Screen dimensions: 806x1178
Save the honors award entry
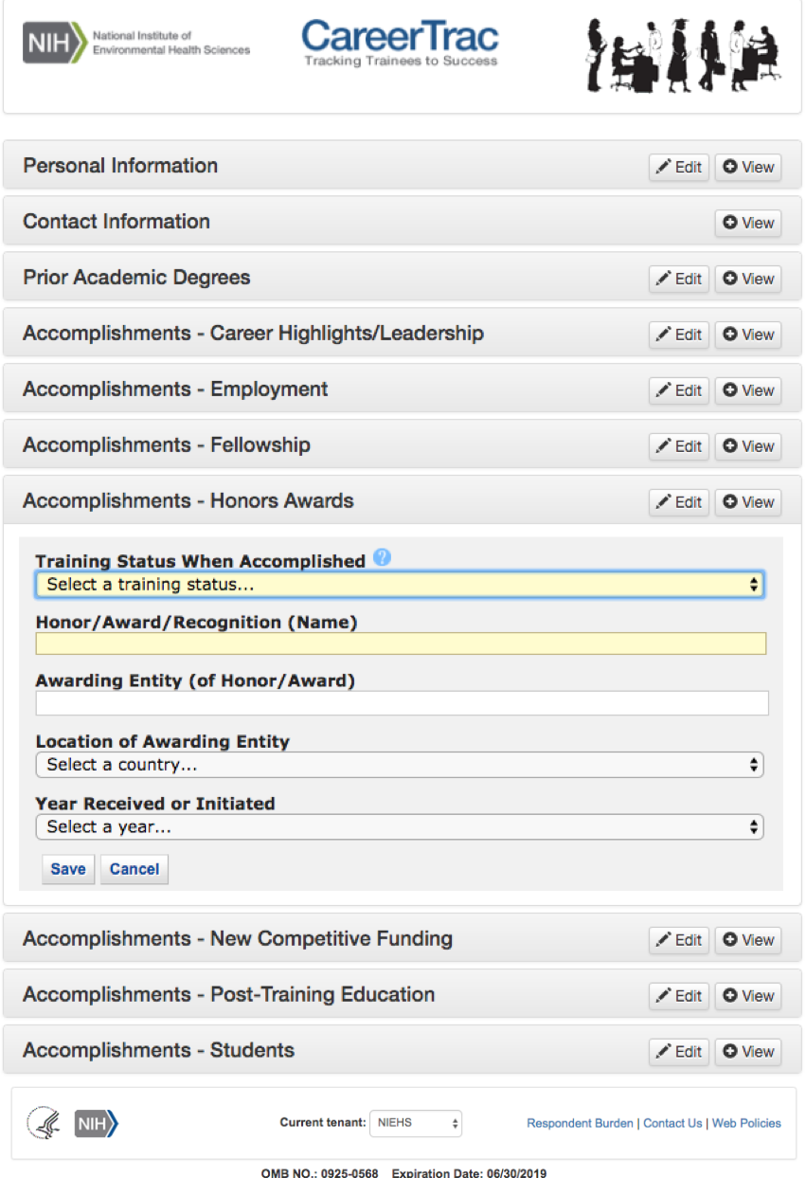68,869
